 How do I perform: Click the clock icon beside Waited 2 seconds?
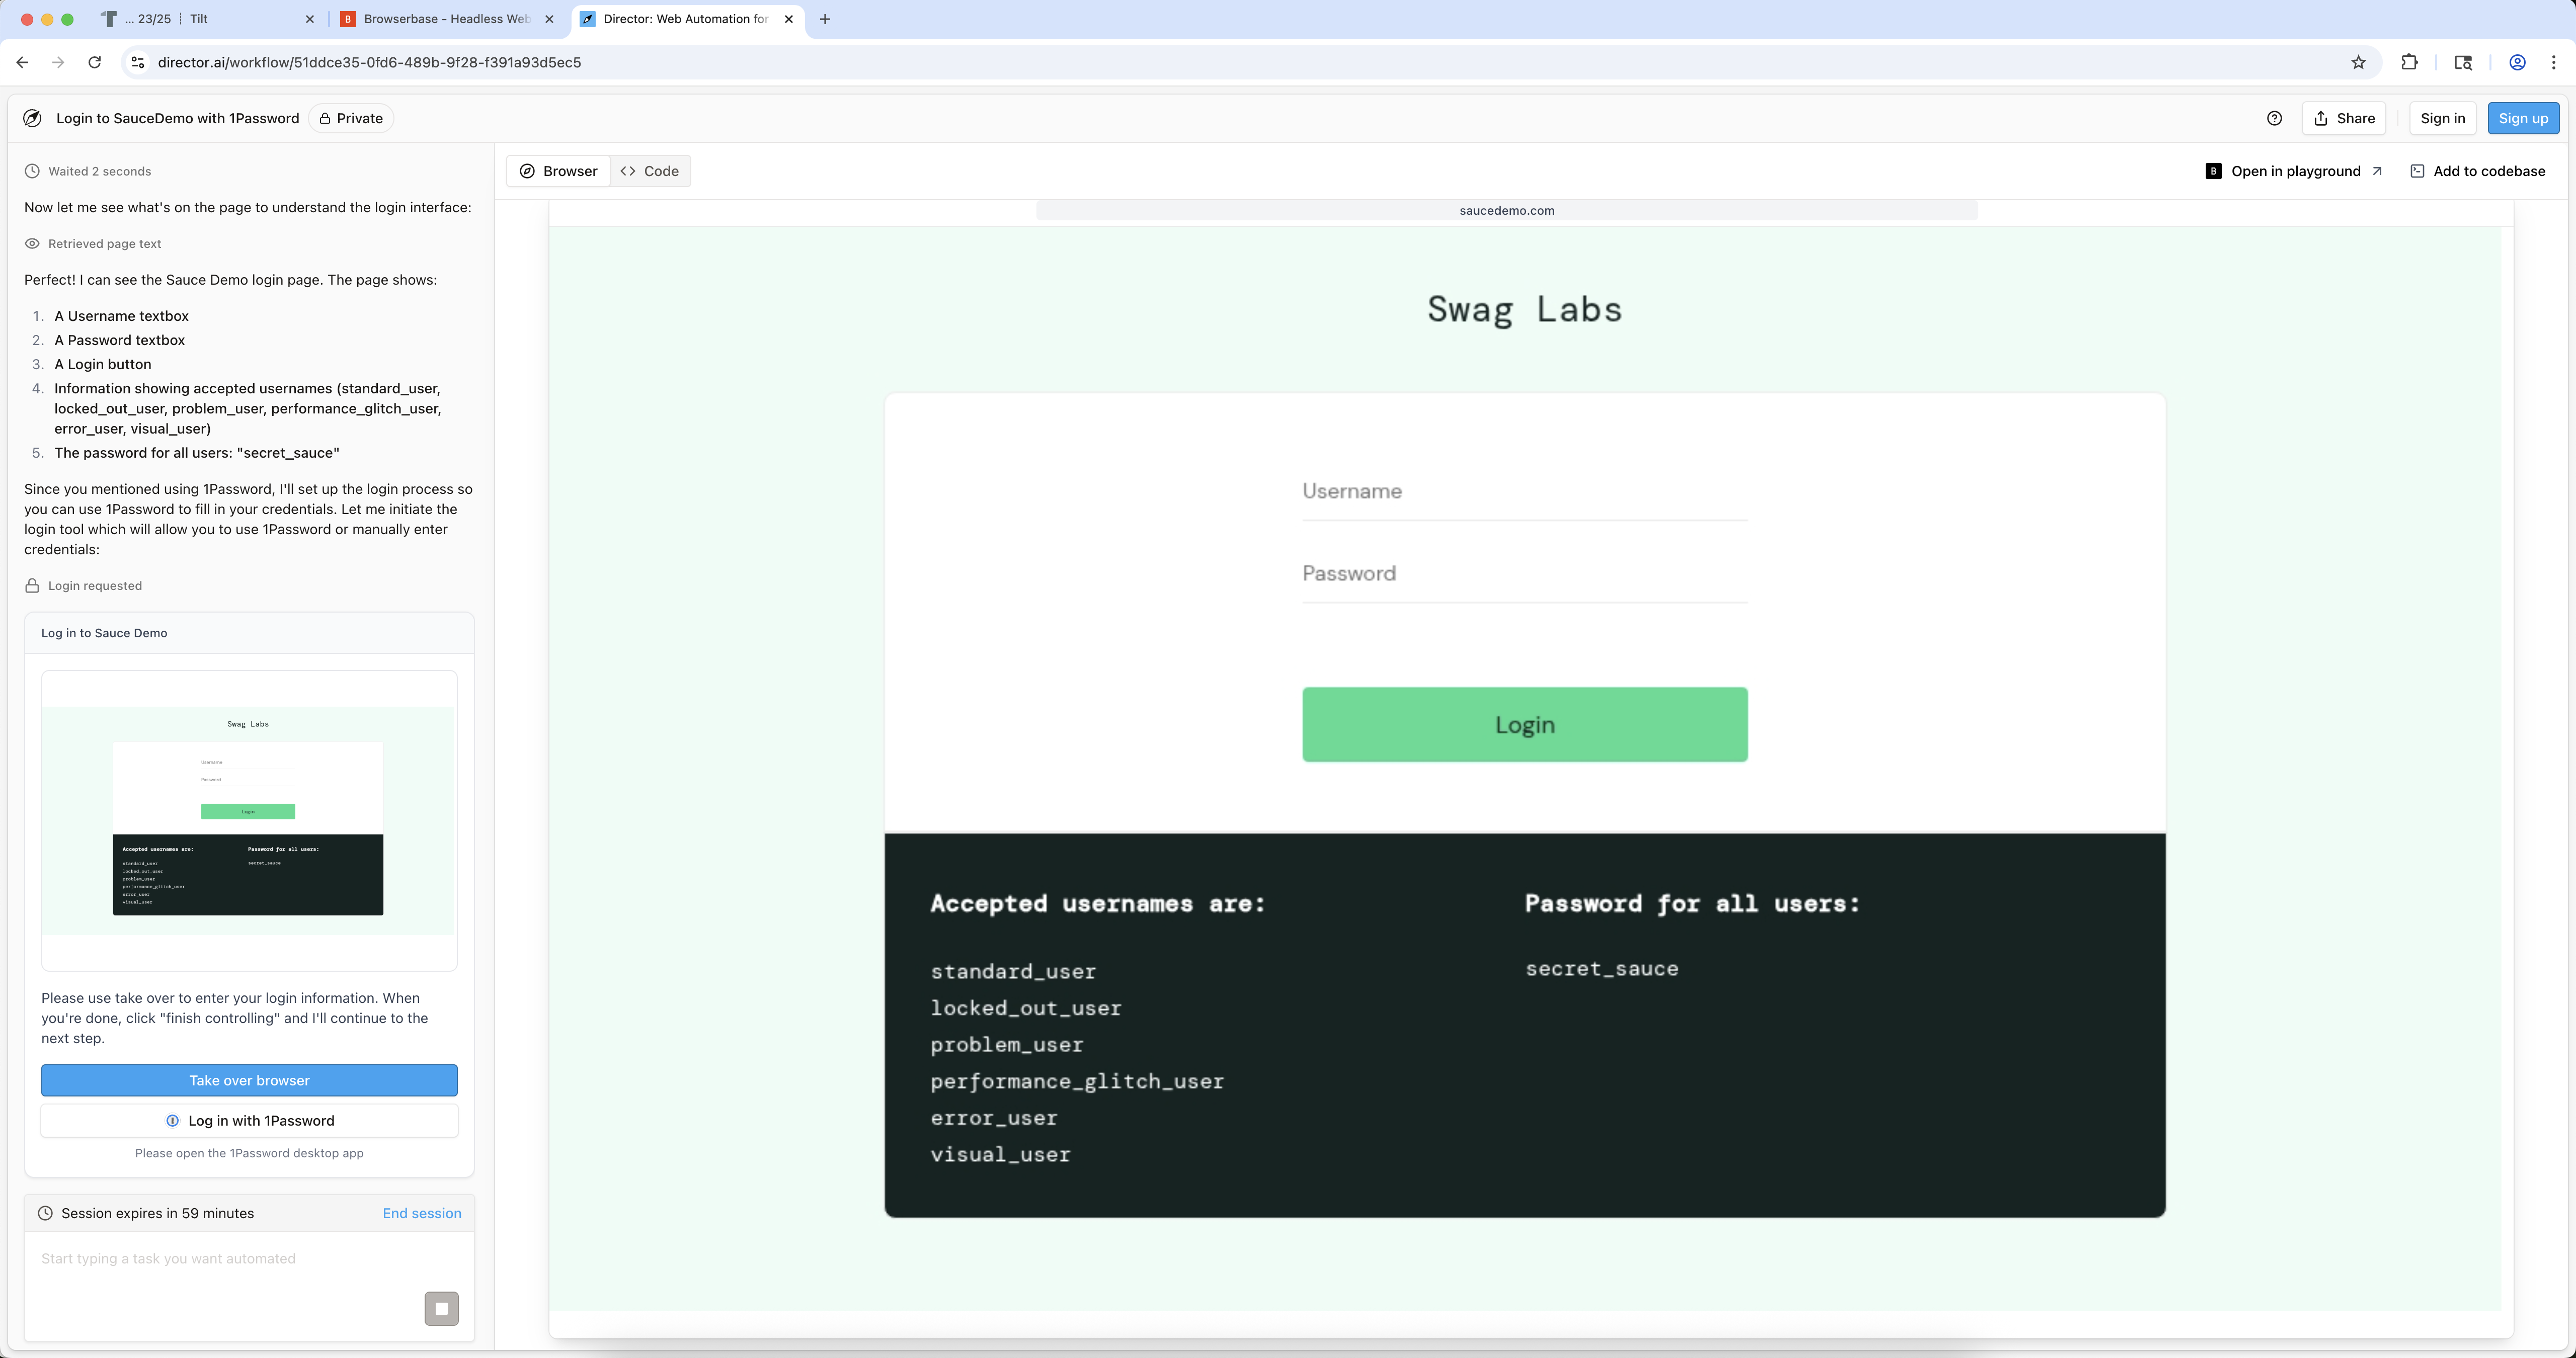[x=31, y=171]
